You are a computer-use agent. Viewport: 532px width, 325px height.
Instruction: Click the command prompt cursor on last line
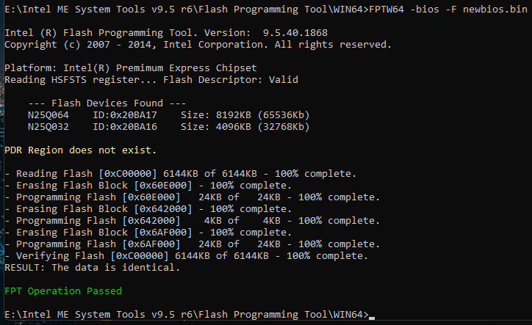pos(373,316)
